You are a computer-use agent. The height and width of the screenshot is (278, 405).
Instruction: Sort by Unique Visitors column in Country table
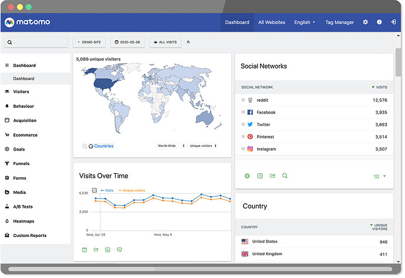[379, 227]
